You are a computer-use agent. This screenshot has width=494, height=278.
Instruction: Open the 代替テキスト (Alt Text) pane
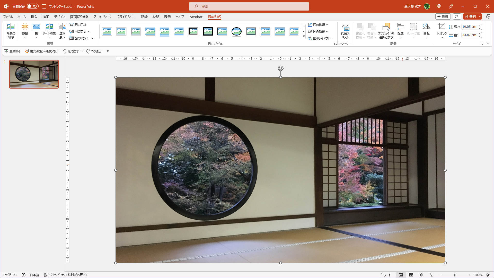[x=345, y=30]
